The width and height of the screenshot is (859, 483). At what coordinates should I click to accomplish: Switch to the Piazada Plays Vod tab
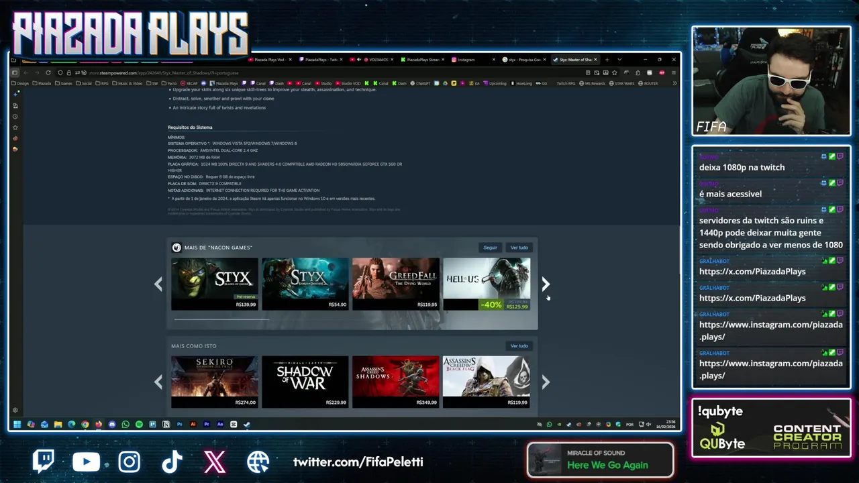pyautogui.click(x=270, y=60)
